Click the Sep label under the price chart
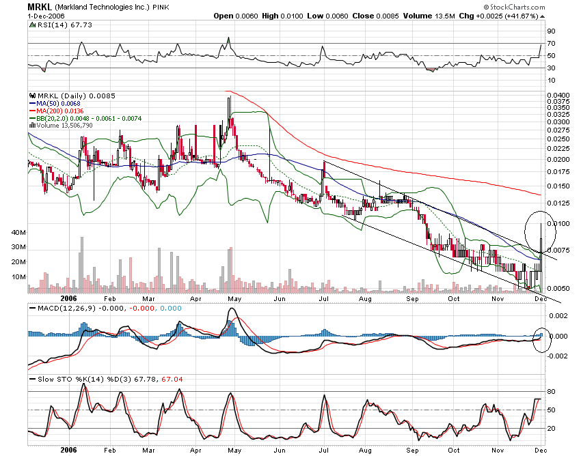Viewport: 581px width, 456px height. coord(412,299)
